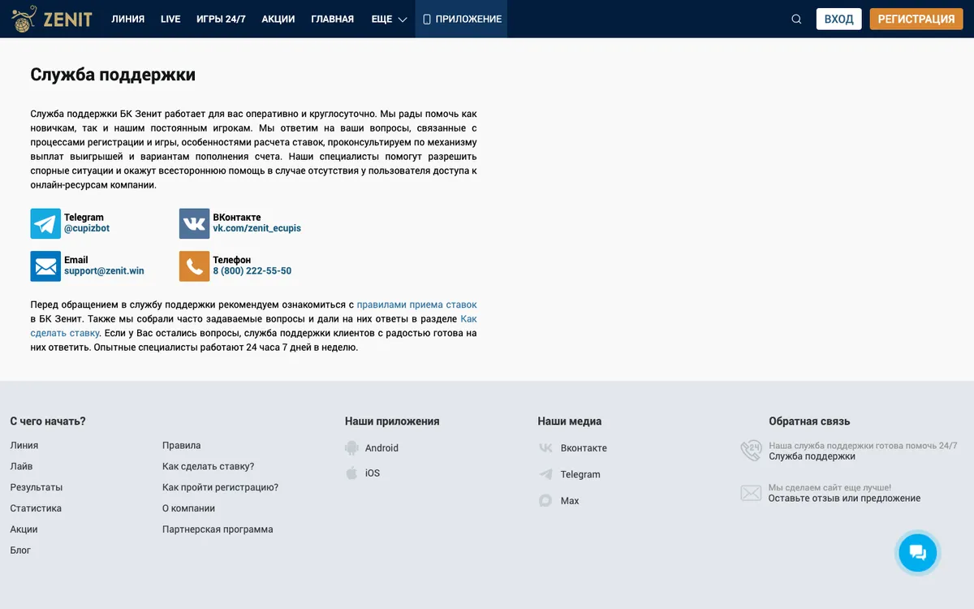Image resolution: width=974 pixels, height=609 pixels.
Task: Open the search magnifier icon
Action: (x=796, y=19)
